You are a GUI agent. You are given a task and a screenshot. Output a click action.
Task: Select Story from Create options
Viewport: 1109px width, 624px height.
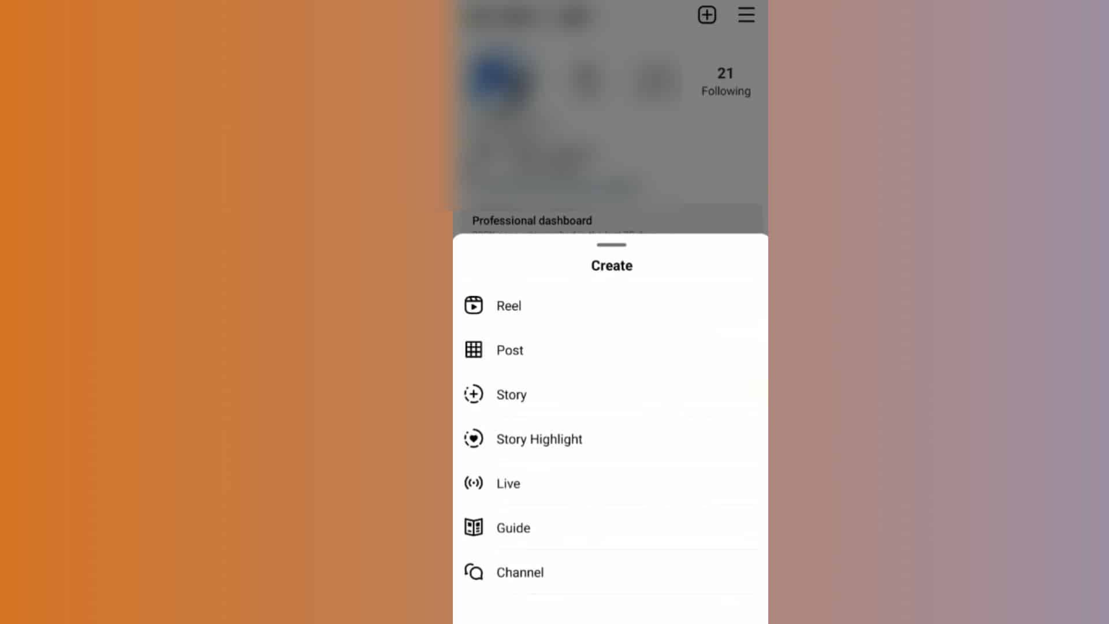click(x=512, y=394)
